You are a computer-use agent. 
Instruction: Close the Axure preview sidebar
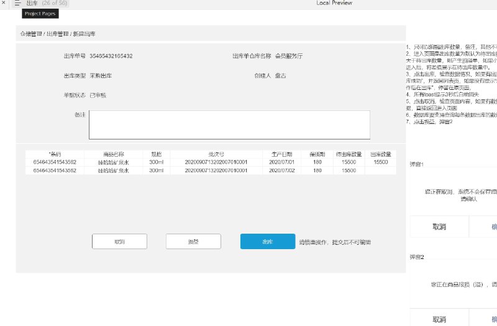4,2
